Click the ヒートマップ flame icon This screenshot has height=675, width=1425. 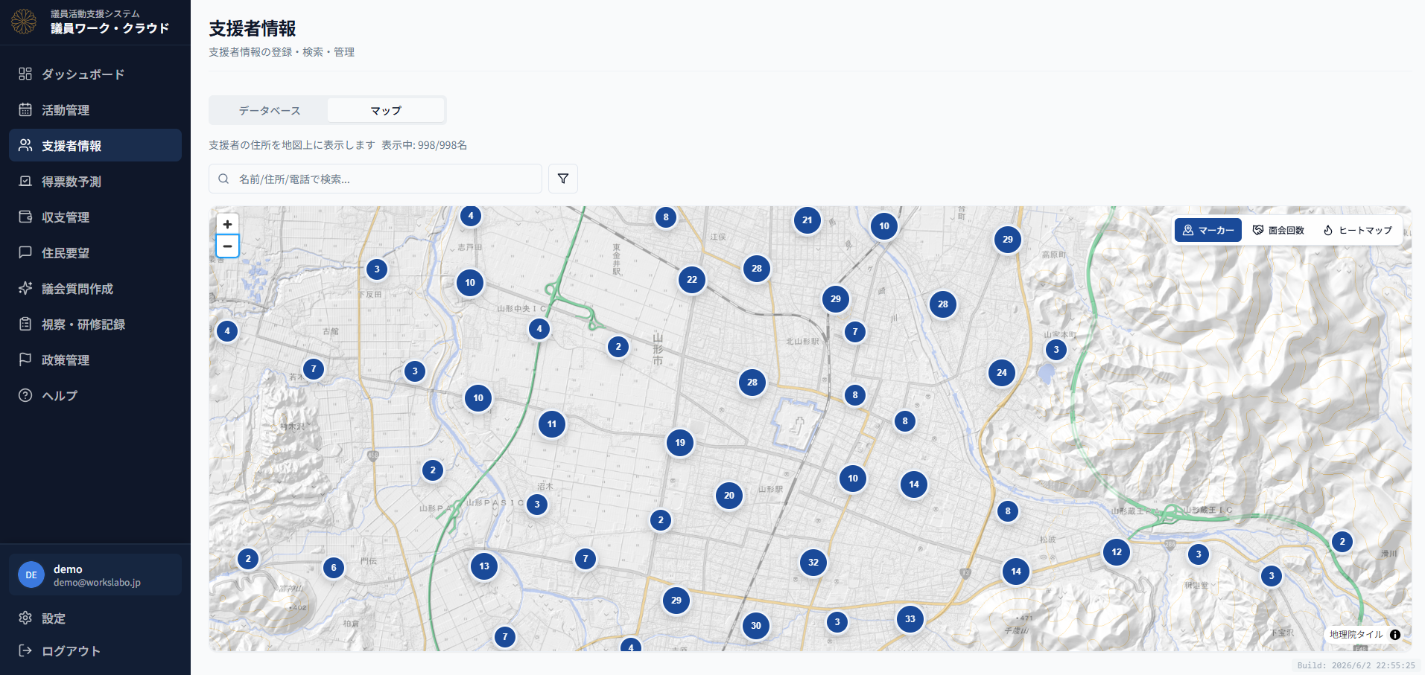click(x=1328, y=230)
